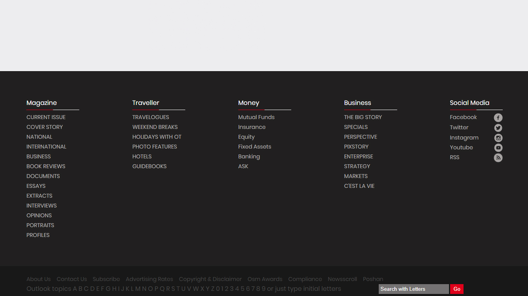Click the Twitter bird icon

(x=498, y=128)
